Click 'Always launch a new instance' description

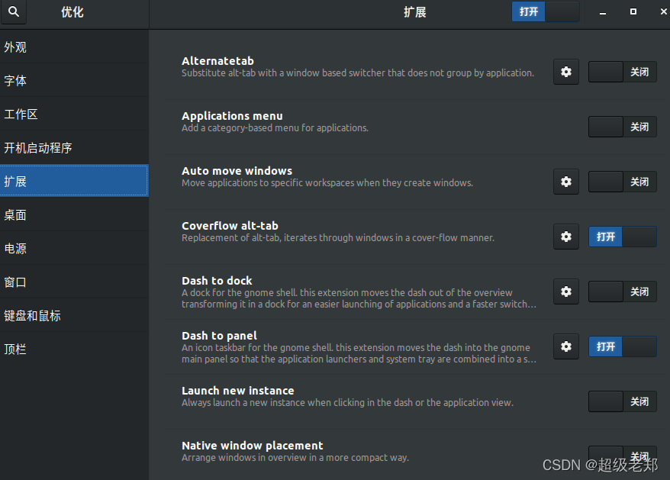click(347, 403)
